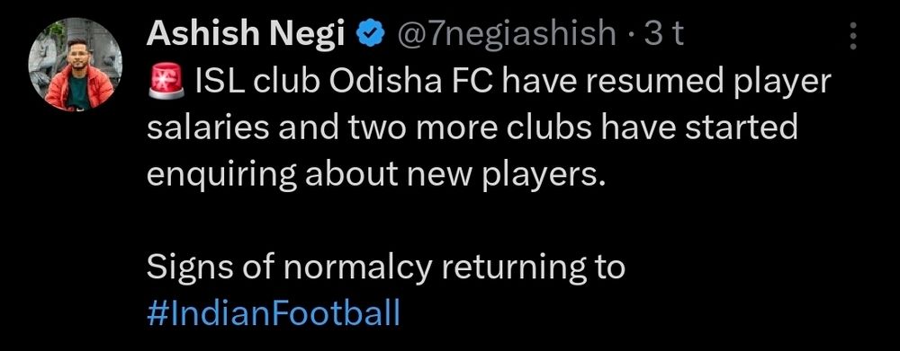Open the three-dot more options menu
The width and height of the screenshot is (900, 351).
coord(853,36)
